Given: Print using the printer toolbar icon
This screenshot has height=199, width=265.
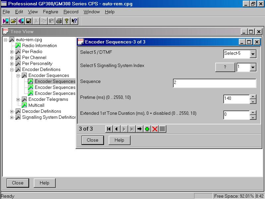Looking at the screenshot, I should tap(59, 21).
